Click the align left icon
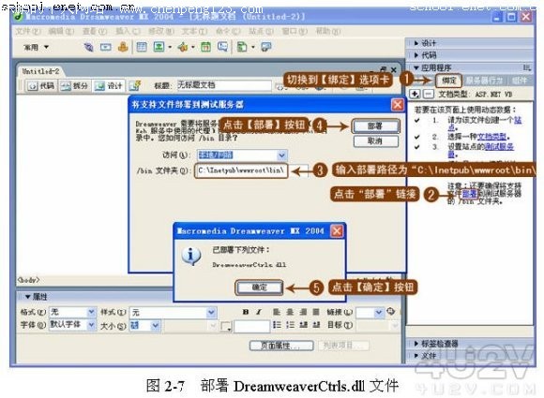 tap(277, 312)
